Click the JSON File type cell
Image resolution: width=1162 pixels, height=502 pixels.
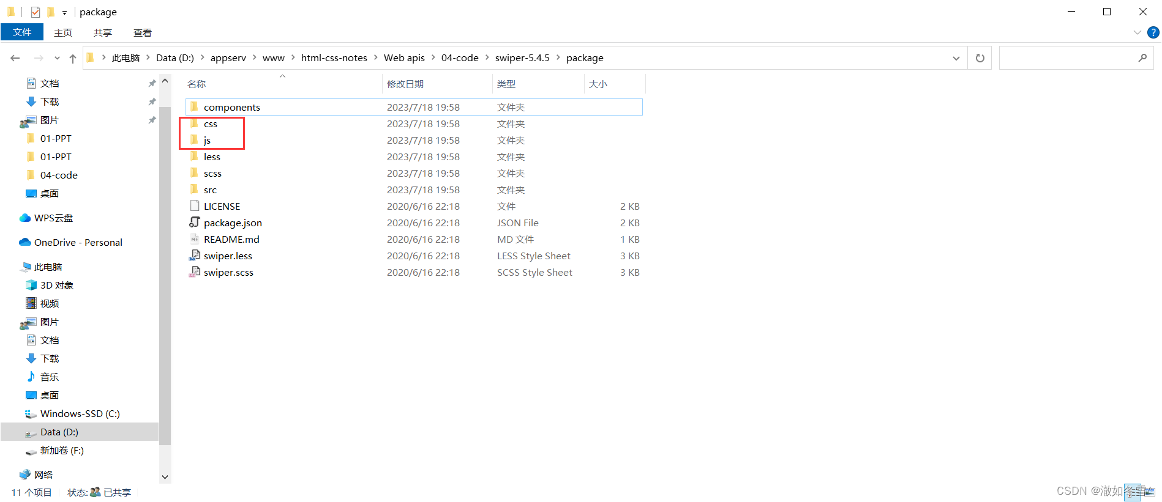[x=518, y=223]
